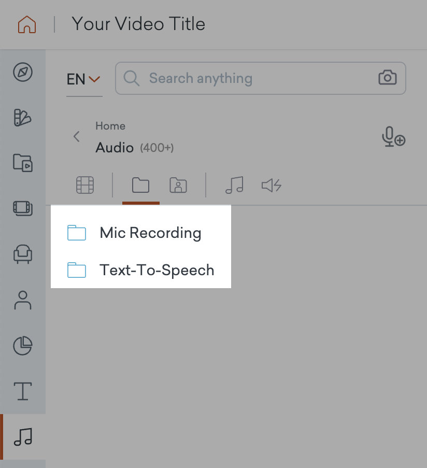This screenshot has width=427, height=468.
Task: Switch to the grid all-items tab
Action: pos(85,185)
